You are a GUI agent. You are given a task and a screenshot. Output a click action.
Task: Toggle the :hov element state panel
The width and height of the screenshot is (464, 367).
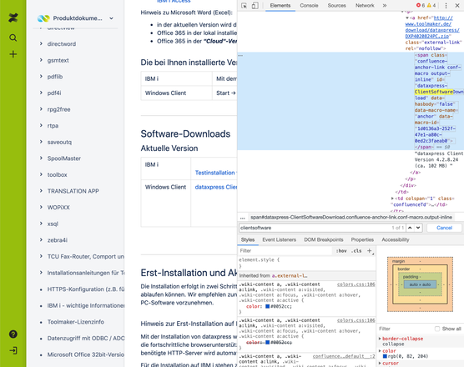pos(341,251)
